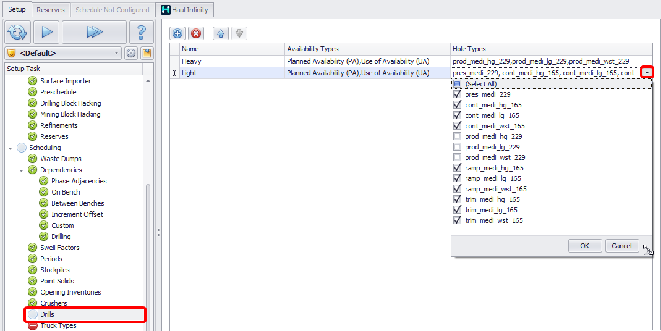Close the Light Hole Types dropdown arrow

pyautogui.click(x=647, y=73)
